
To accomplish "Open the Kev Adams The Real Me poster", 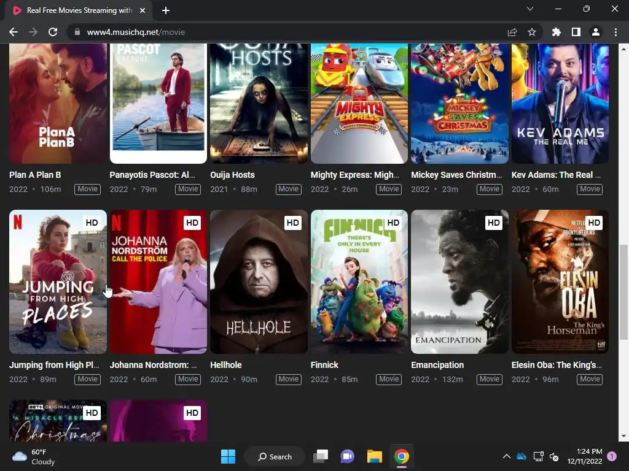I will tap(560, 103).
